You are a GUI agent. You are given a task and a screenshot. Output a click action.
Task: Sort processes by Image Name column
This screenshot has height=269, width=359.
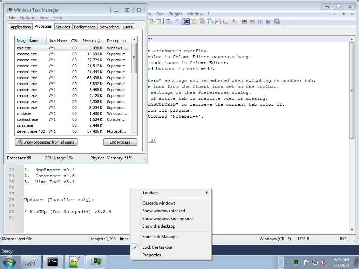[31, 41]
